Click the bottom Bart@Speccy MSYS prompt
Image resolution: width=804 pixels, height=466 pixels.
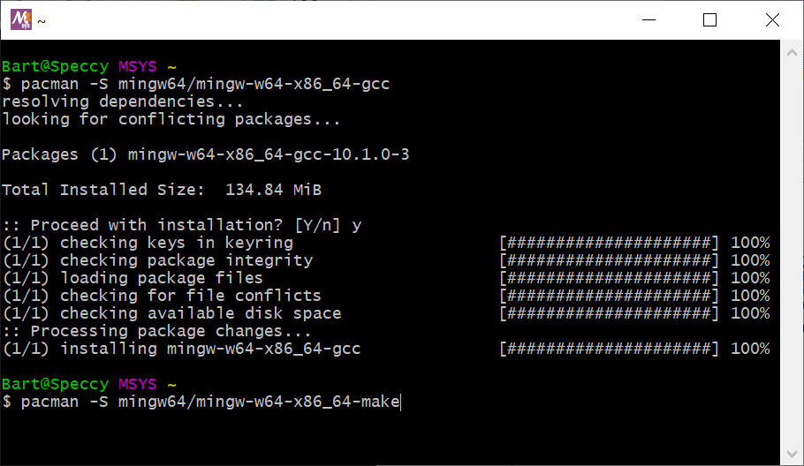point(89,384)
